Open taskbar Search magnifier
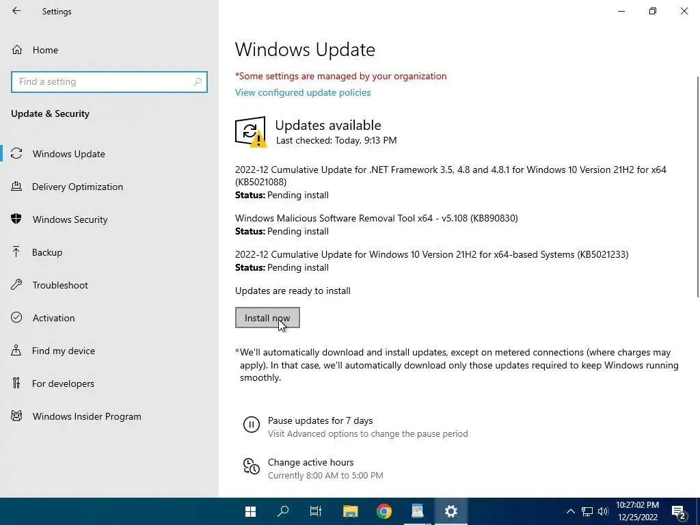 point(283,511)
